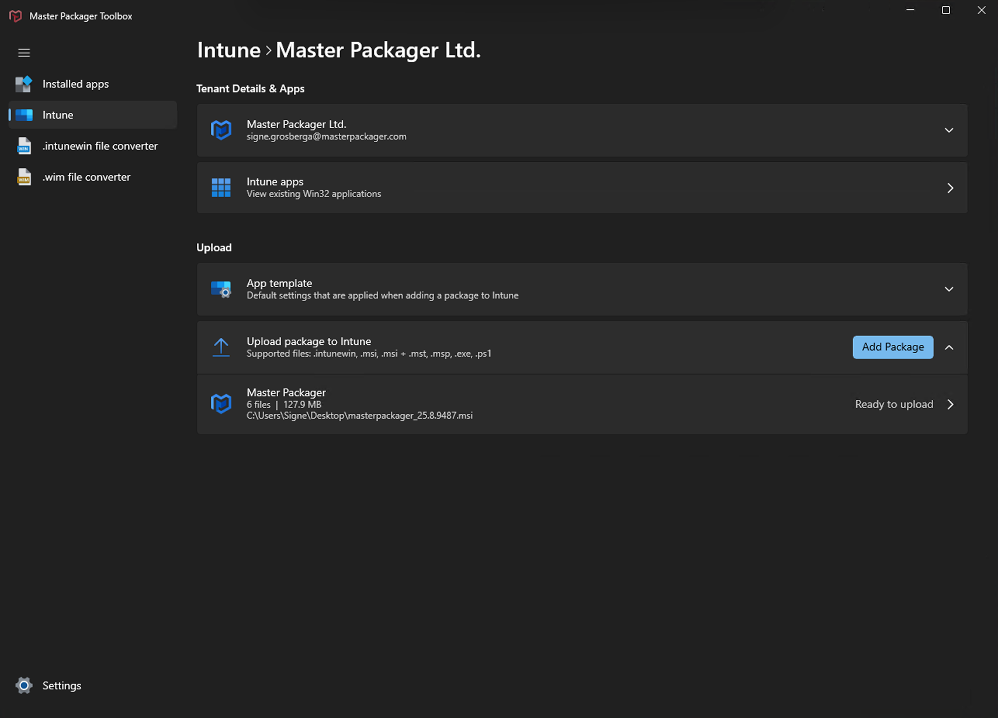Open the Ready to upload package entry
This screenshot has height=718, width=998.
950,404
